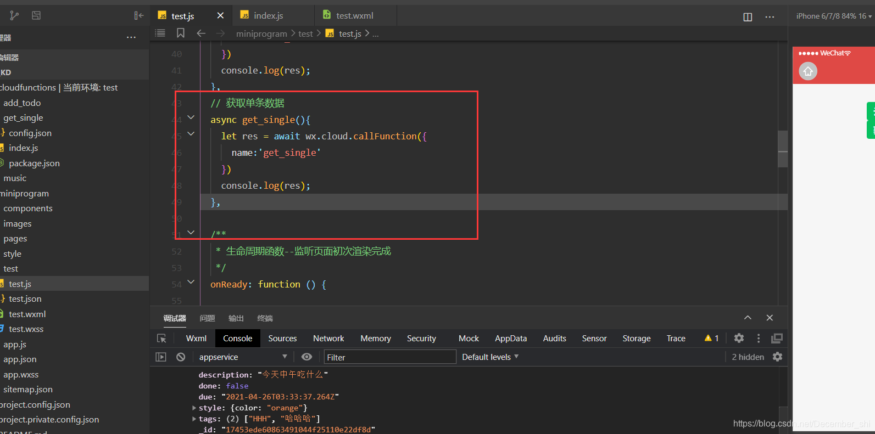Open get_single cloud function folder

coord(23,117)
